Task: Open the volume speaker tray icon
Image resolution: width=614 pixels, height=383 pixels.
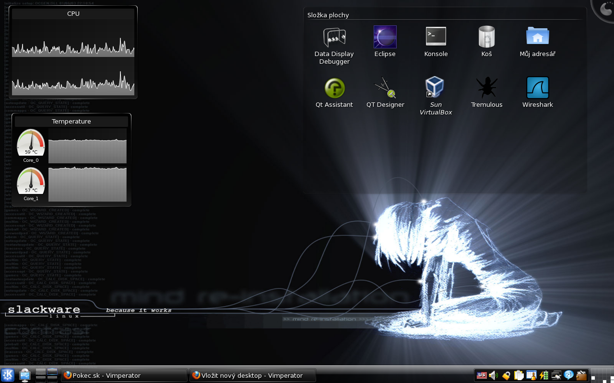Action: coord(494,375)
